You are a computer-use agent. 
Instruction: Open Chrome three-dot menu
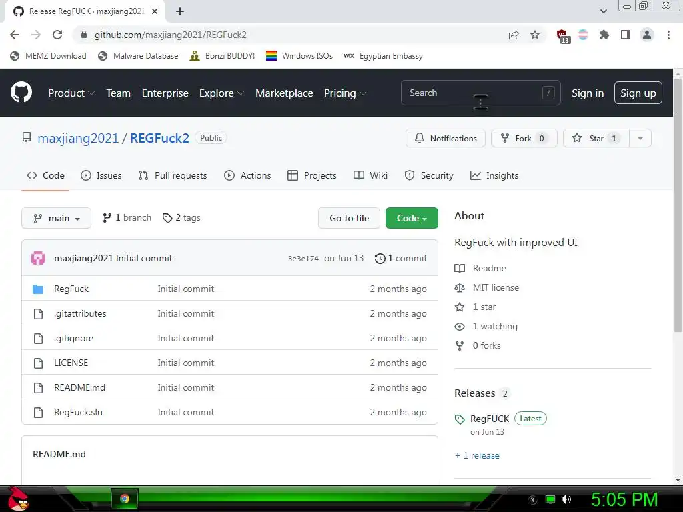[x=668, y=35]
